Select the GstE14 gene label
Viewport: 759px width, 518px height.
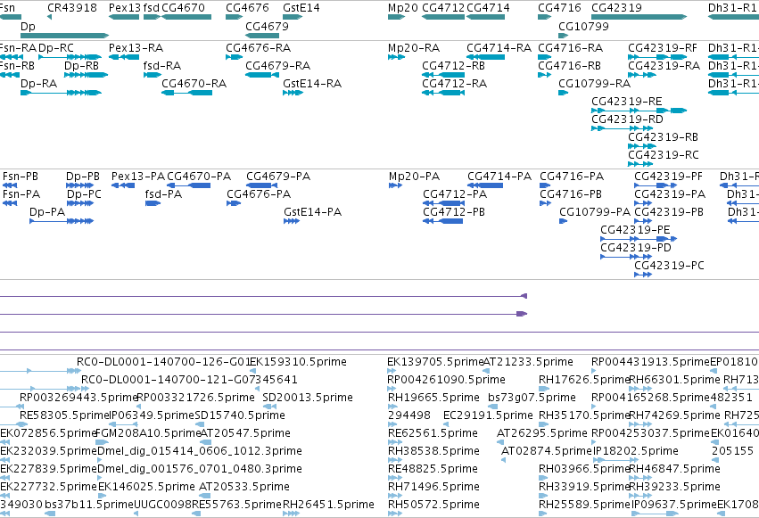click(301, 8)
